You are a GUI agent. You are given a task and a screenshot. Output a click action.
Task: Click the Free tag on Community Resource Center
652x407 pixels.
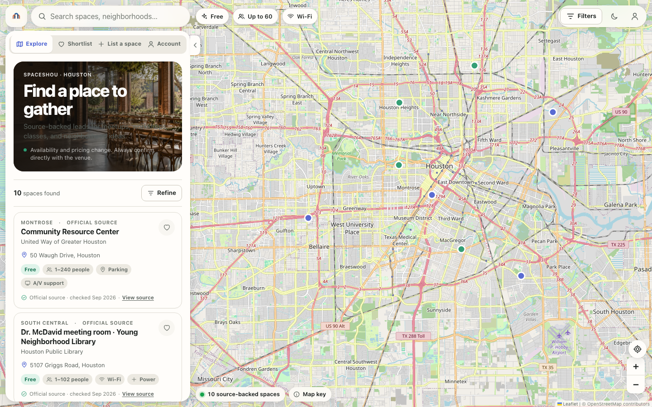pyautogui.click(x=30, y=270)
